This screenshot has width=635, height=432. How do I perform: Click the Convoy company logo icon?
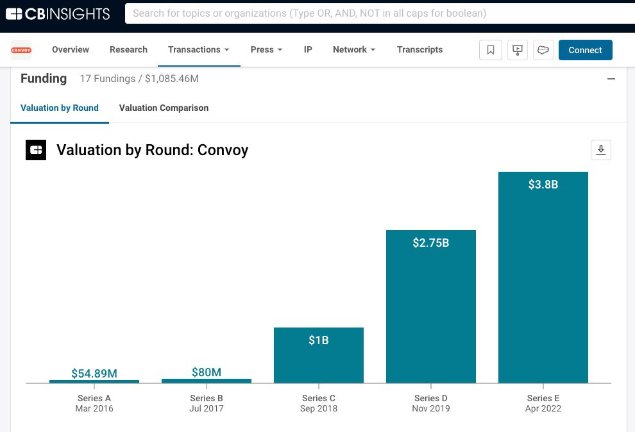(x=21, y=50)
